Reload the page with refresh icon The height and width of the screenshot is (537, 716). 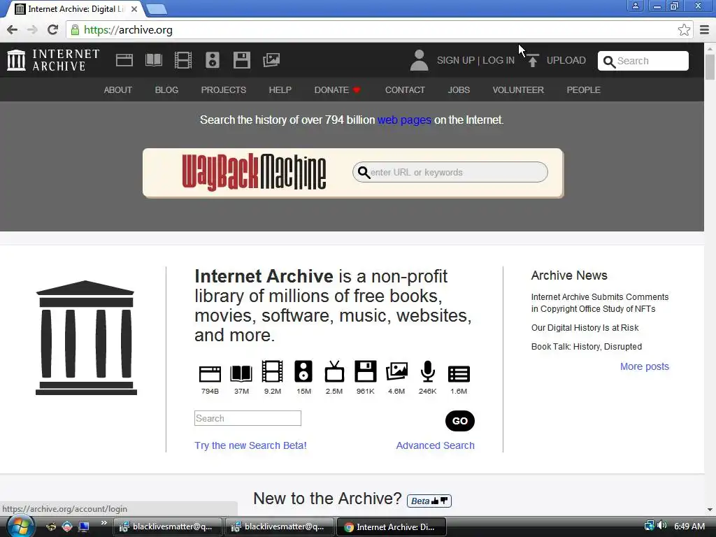pyautogui.click(x=52, y=30)
